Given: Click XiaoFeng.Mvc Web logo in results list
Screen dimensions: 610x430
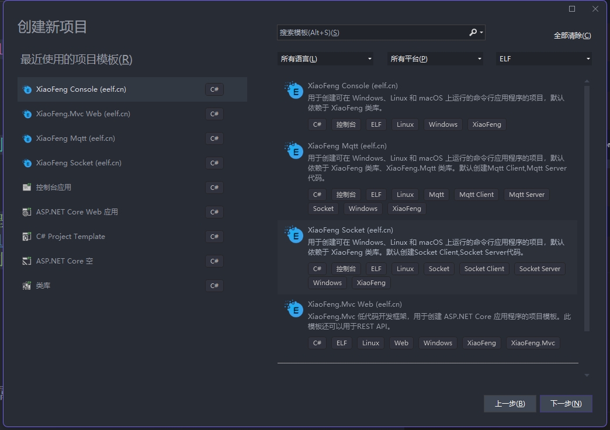Looking at the screenshot, I should tap(294, 309).
